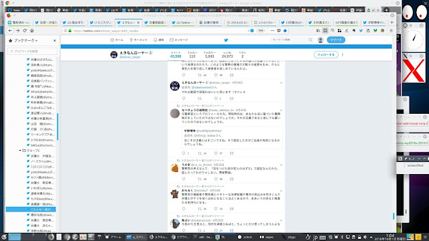This screenshot has height=241, width=429.
Task: Click the おらるく bear avatar
Action: coord(175,194)
